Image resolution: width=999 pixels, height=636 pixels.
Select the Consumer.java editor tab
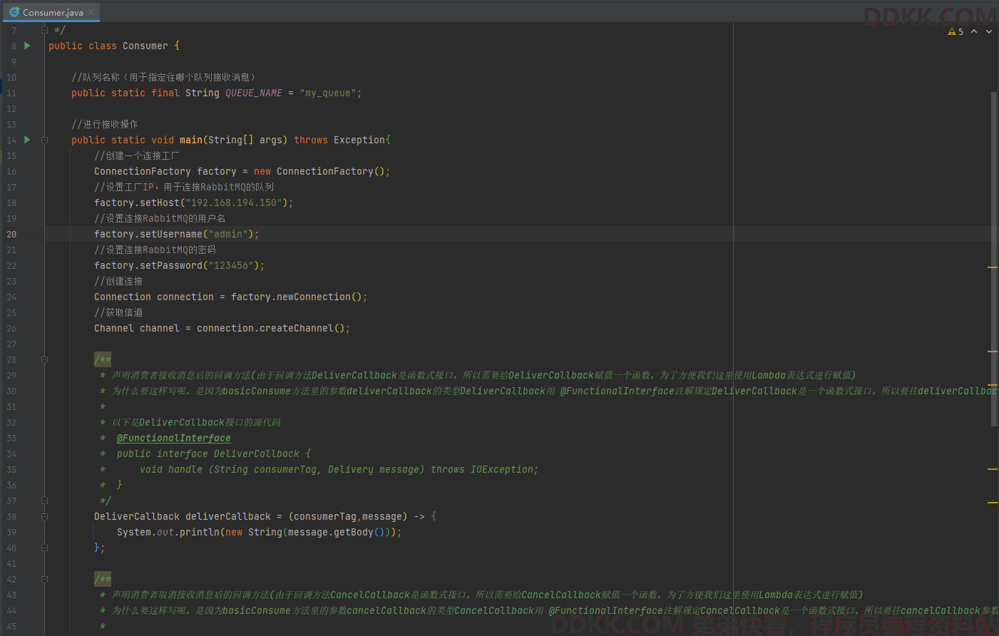tap(52, 12)
